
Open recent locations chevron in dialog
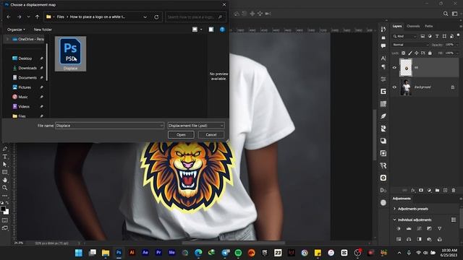[28, 17]
